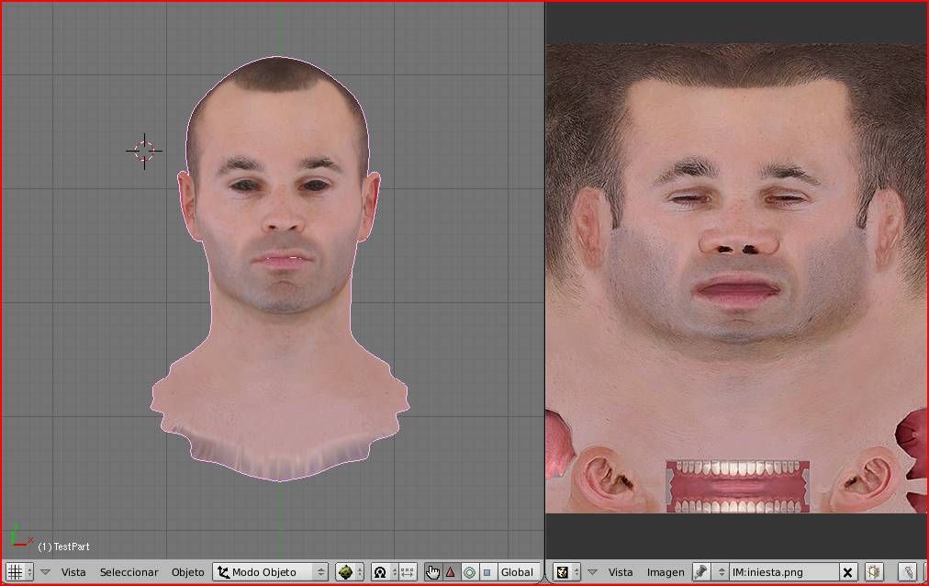Open the Global orientation dropdown
Image resolution: width=929 pixels, height=586 pixels.
click(x=518, y=572)
